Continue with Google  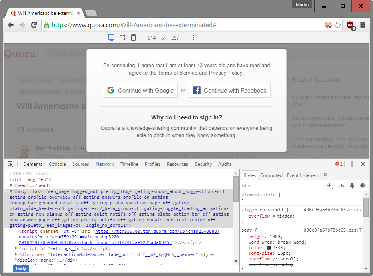(x=140, y=90)
